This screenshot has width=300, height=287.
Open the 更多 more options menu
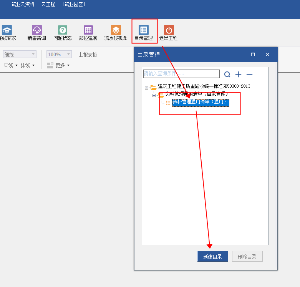click(58, 65)
